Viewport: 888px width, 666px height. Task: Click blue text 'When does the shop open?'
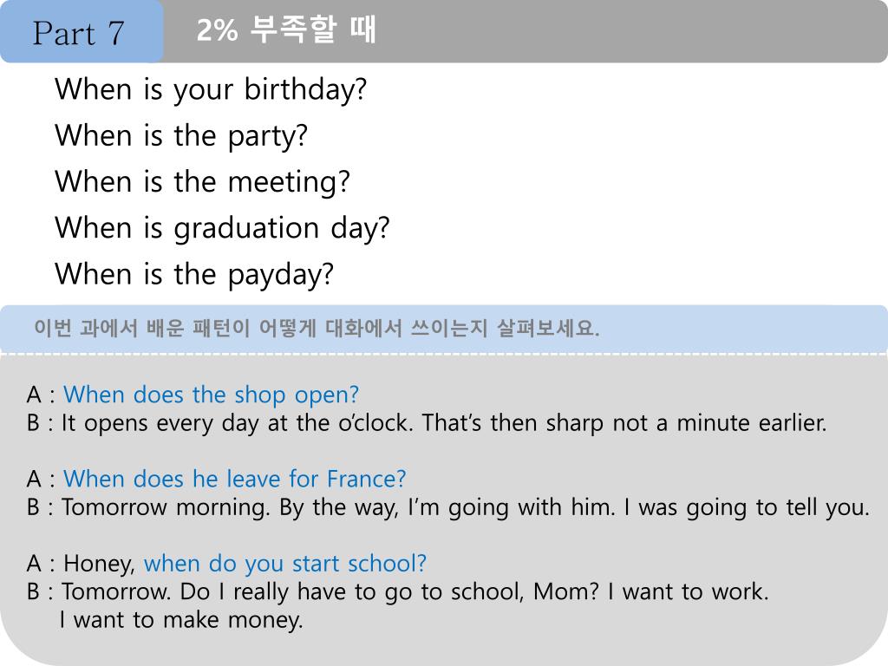(x=211, y=395)
